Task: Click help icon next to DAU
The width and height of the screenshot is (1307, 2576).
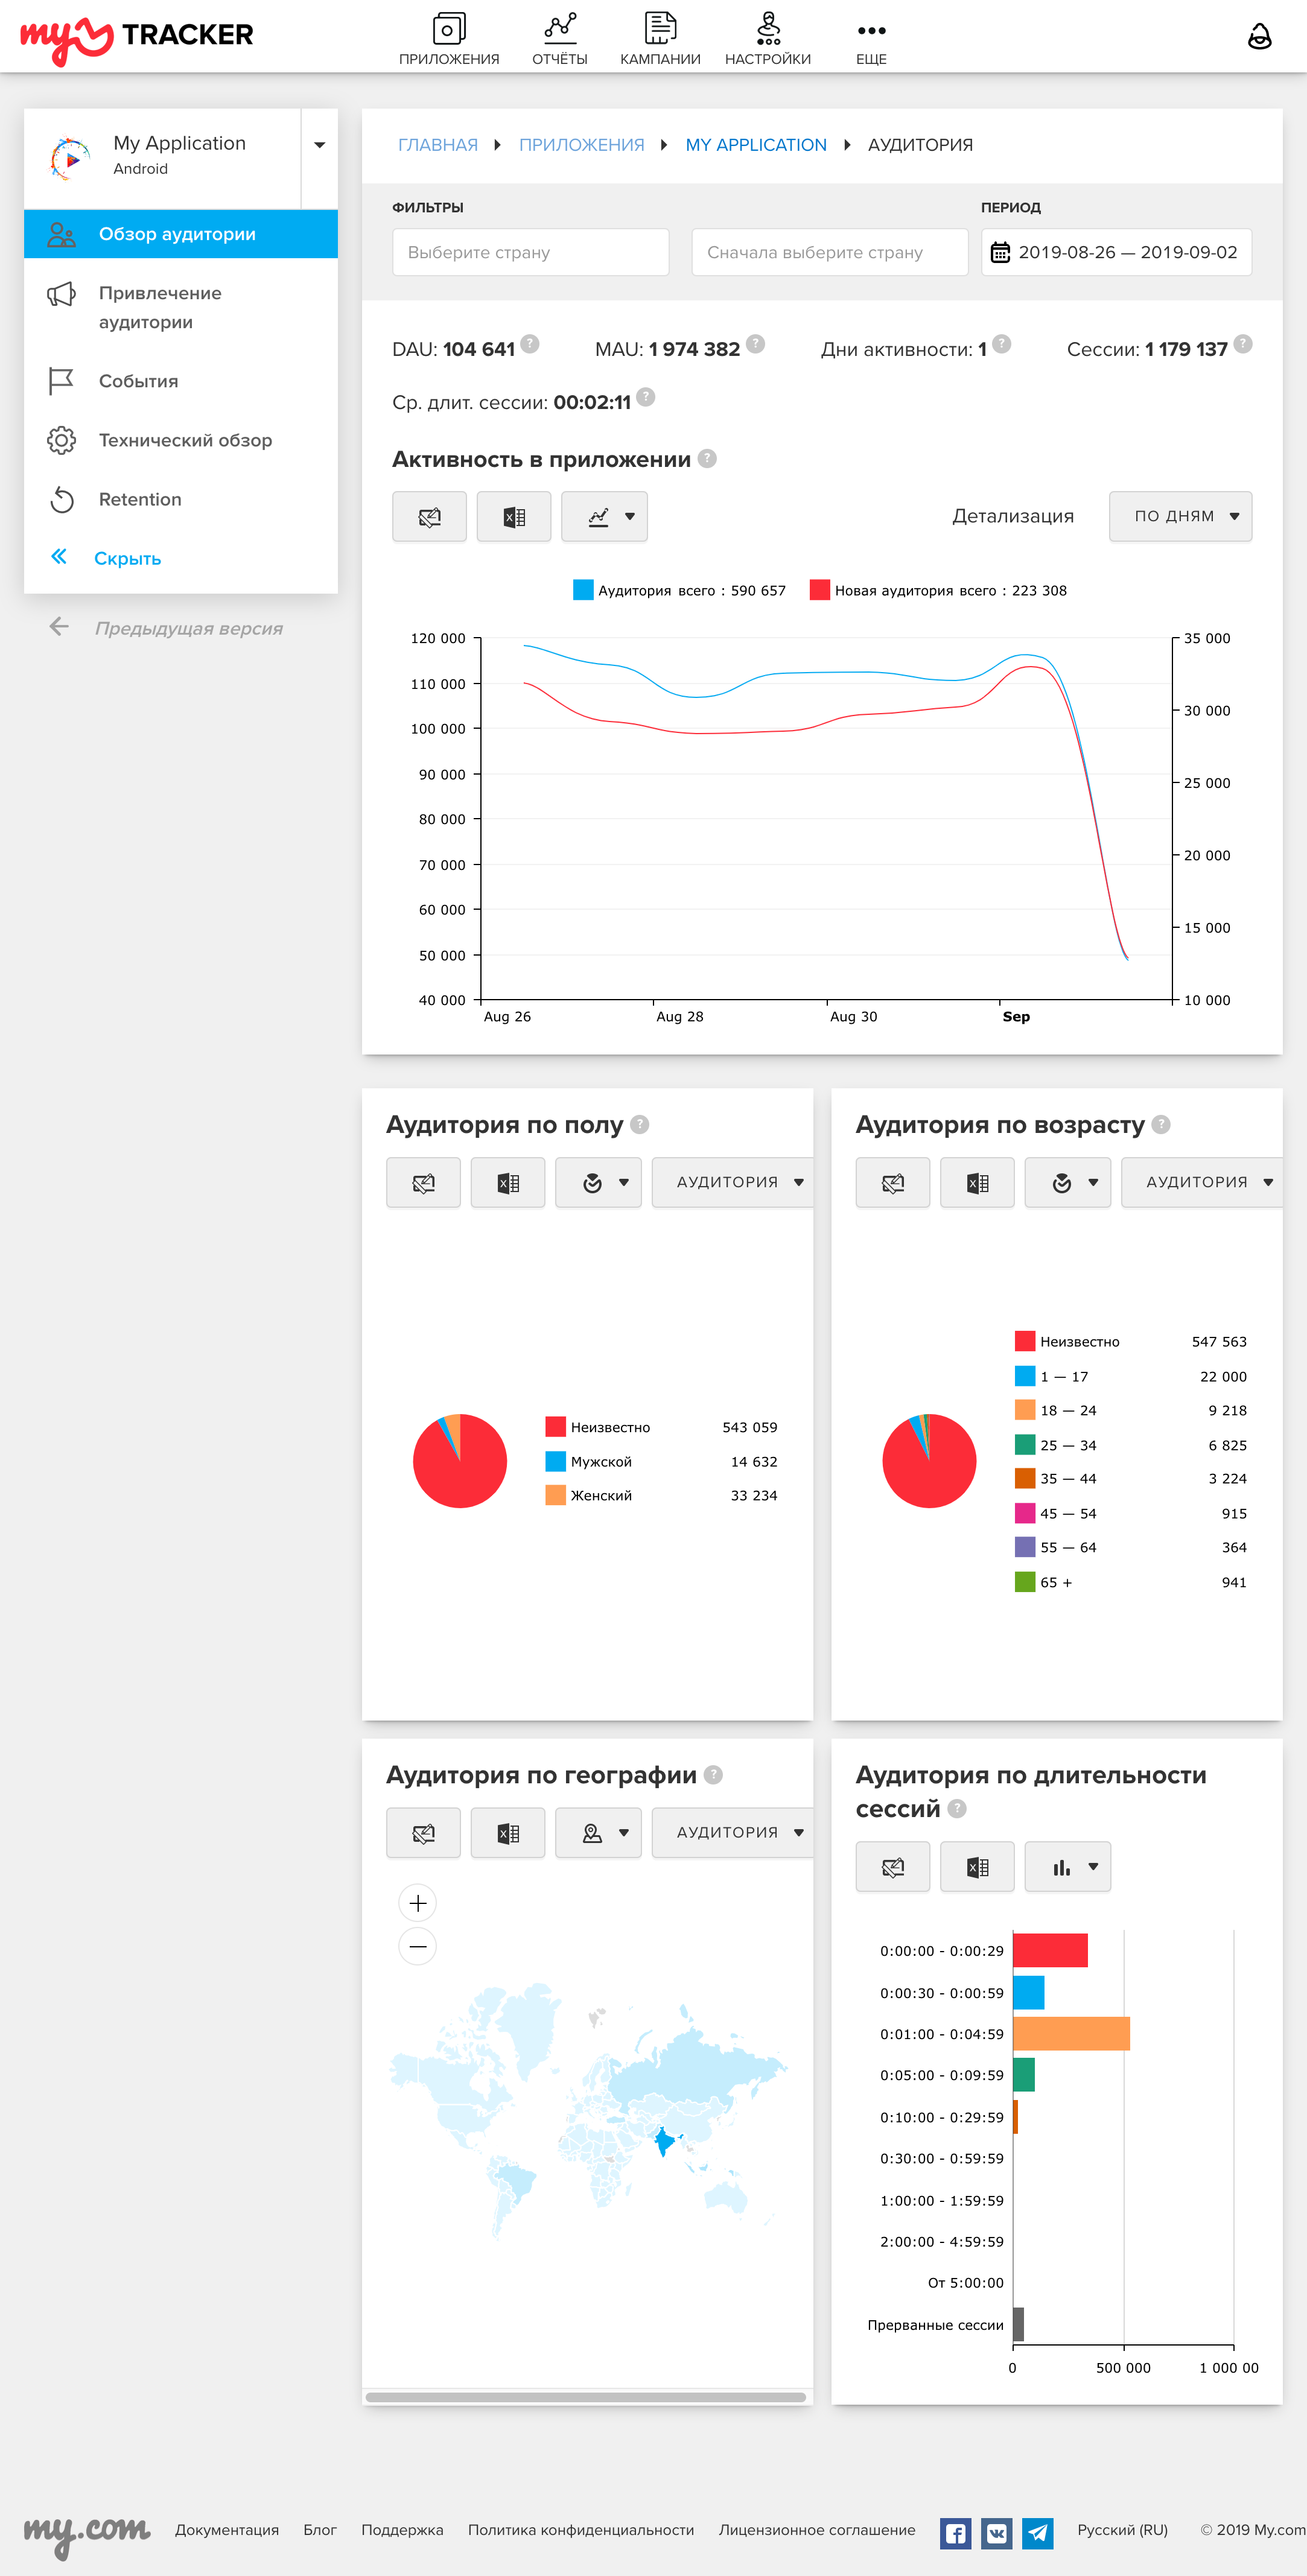Action: (x=530, y=344)
